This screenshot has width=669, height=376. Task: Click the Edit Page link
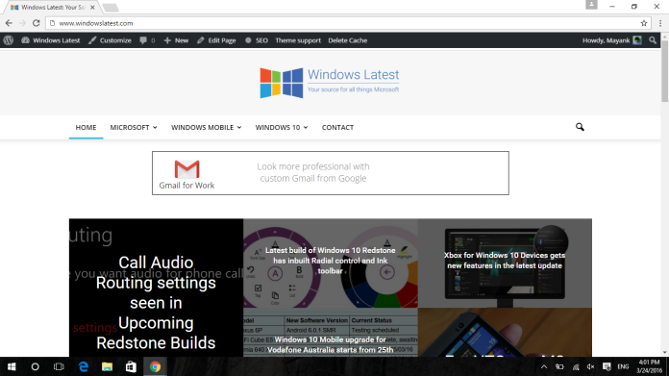click(x=216, y=40)
